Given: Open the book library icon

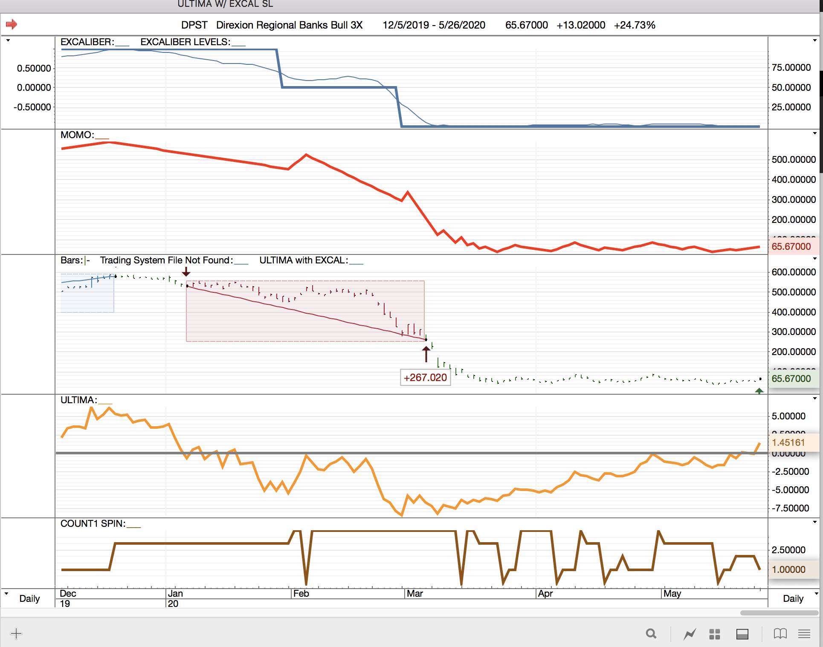Looking at the screenshot, I should [x=780, y=634].
